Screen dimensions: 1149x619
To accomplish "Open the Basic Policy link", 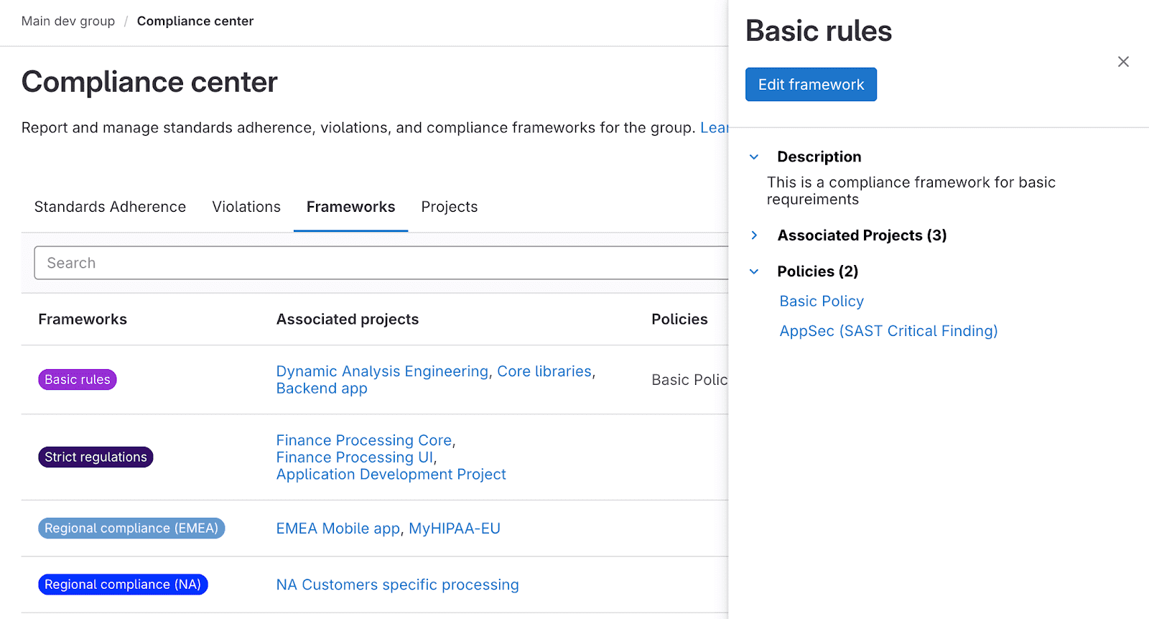I will (822, 302).
